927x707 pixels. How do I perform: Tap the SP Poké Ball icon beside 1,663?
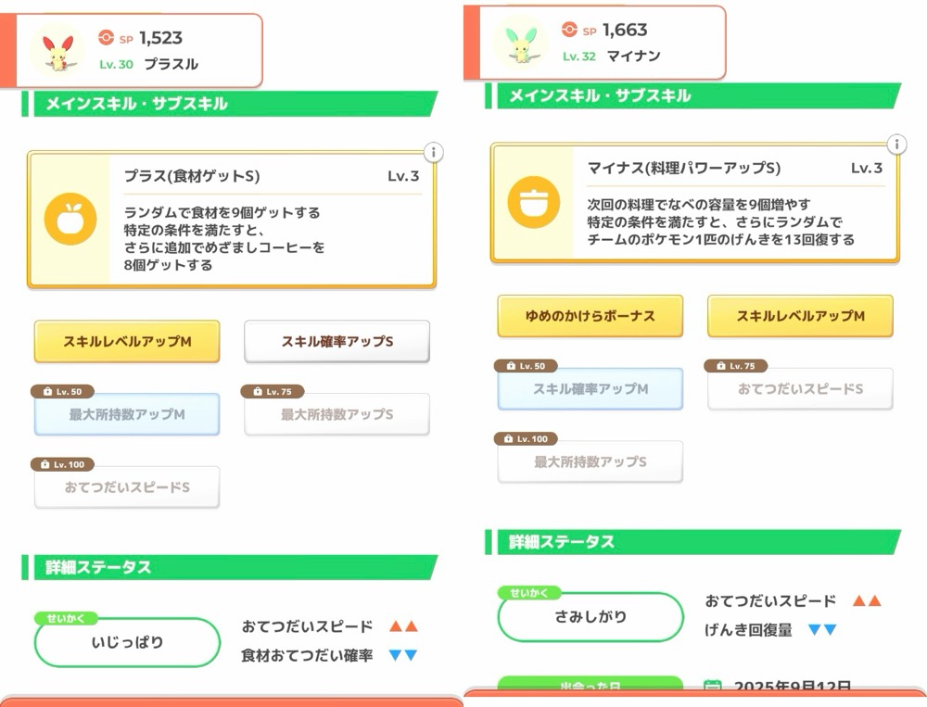click(x=569, y=30)
